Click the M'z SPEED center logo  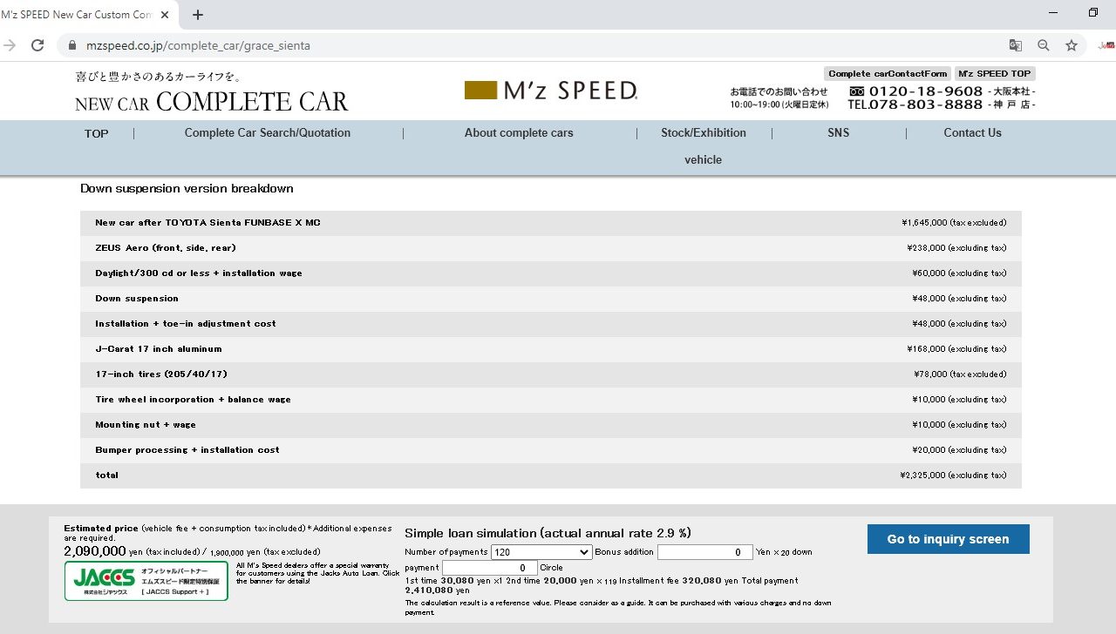[550, 90]
